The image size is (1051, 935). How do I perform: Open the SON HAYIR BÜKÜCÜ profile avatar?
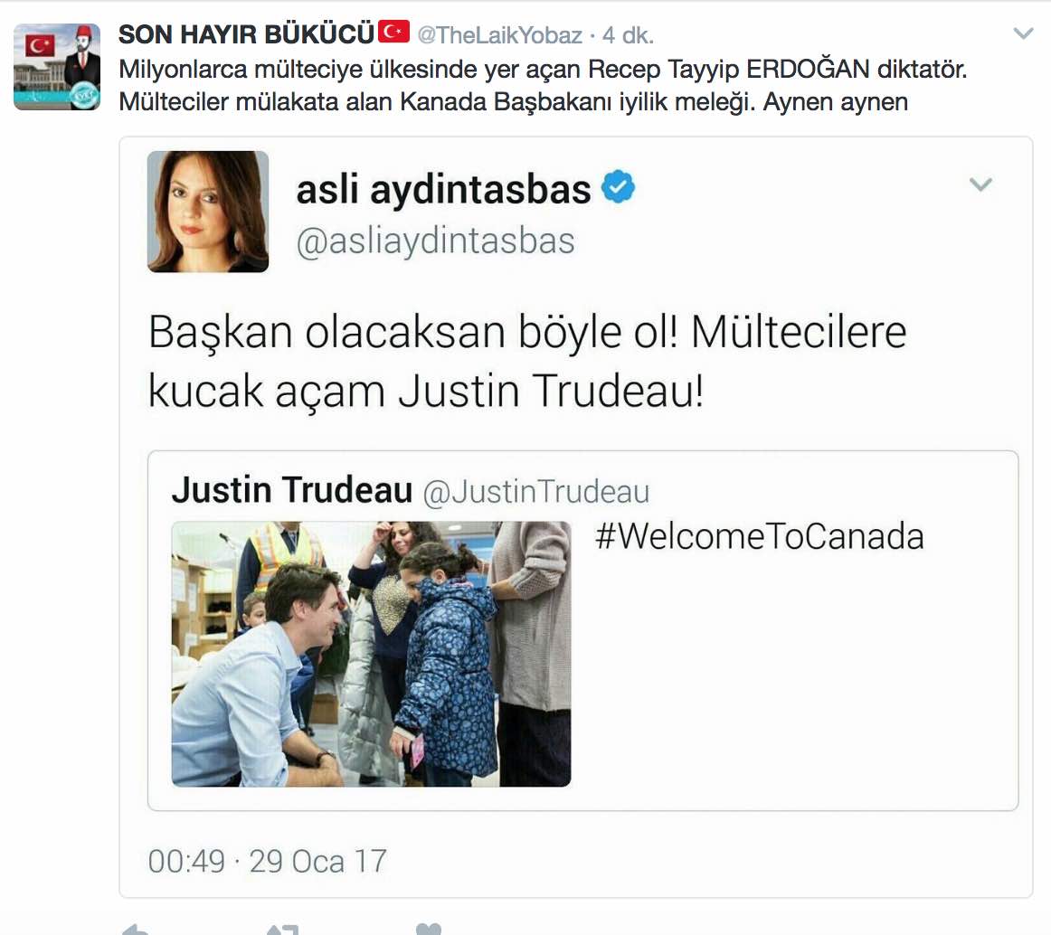click(57, 66)
